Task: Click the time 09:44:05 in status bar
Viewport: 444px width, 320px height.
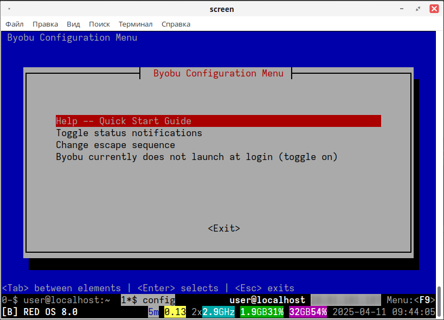Action: 414,312
